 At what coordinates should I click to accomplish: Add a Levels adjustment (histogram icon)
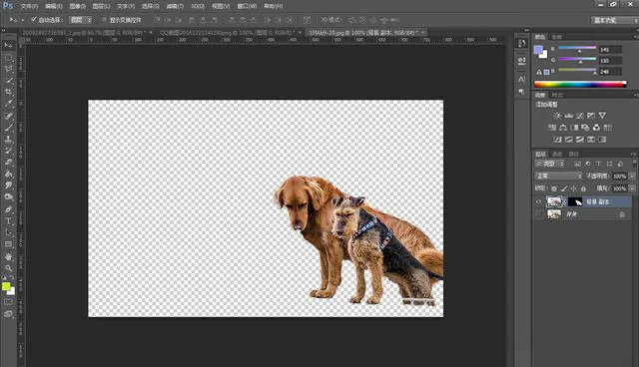pyautogui.click(x=568, y=116)
